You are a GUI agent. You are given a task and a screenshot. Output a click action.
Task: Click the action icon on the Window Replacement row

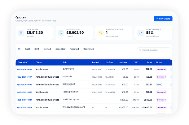click(172, 107)
